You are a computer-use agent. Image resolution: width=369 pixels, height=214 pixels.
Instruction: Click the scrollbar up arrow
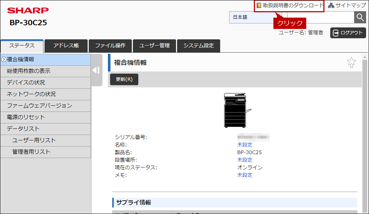(x=365, y=57)
